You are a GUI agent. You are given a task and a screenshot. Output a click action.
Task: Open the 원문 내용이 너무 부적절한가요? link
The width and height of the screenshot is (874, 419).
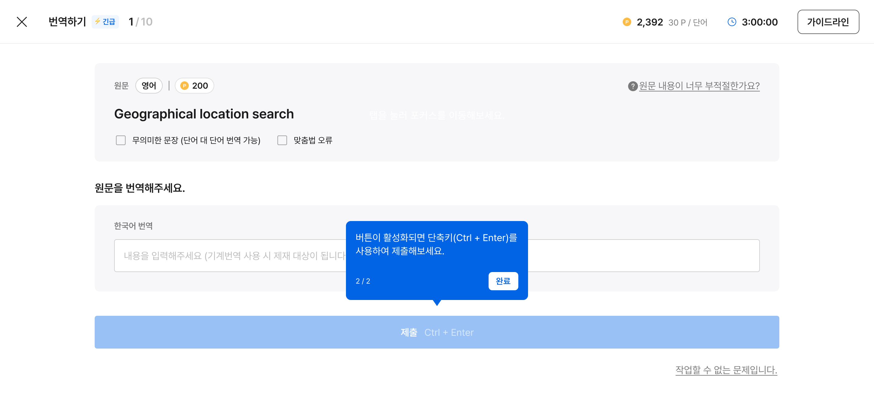point(699,86)
